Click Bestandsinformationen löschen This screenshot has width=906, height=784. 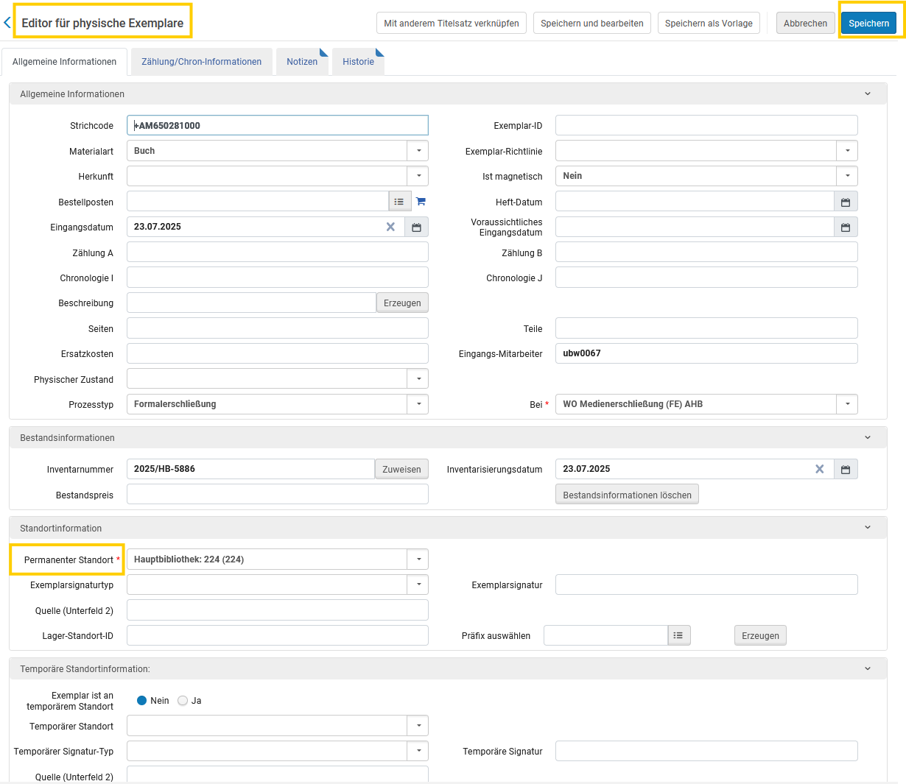(x=627, y=495)
